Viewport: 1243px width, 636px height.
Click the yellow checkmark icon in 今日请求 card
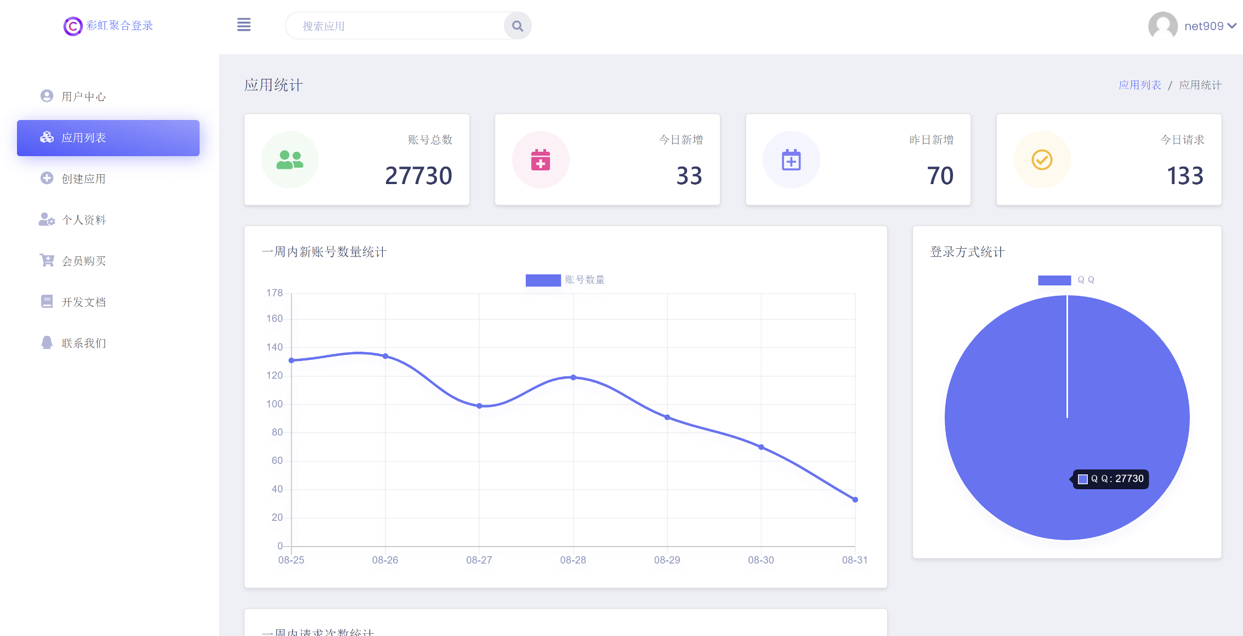pos(1041,160)
